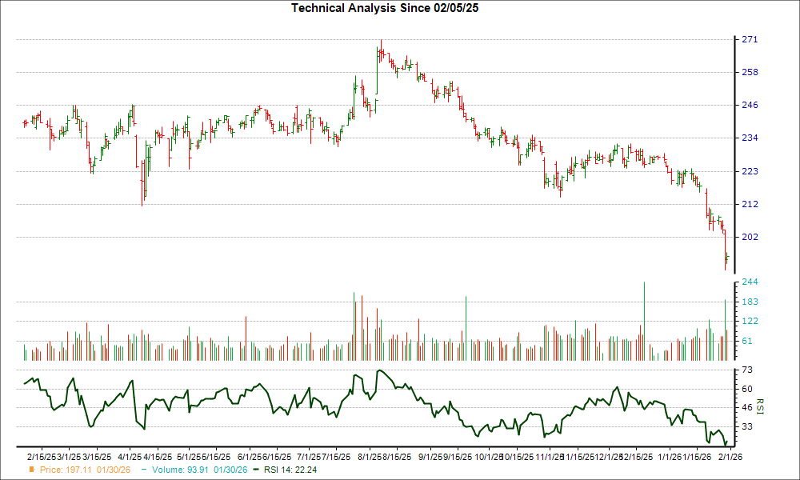Select the 2/1/26 date axis label
This screenshot has width=800, height=480.
coord(729,456)
